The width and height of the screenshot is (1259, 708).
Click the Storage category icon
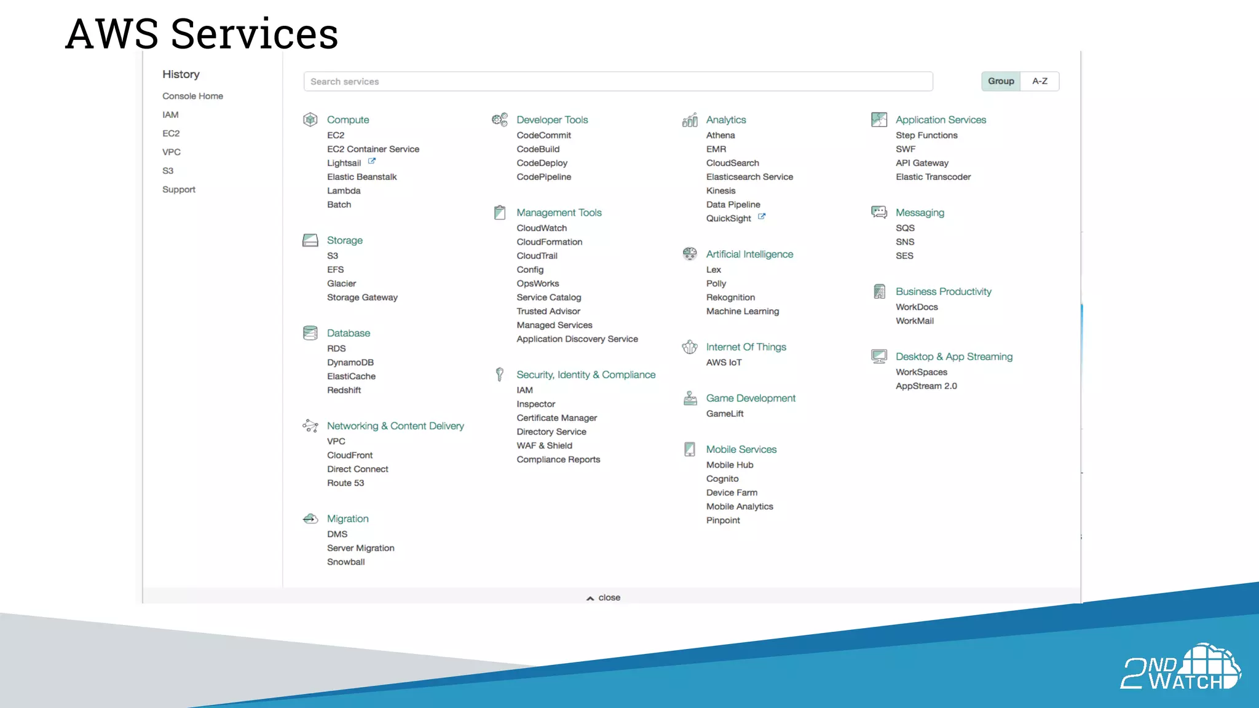point(310,240)
